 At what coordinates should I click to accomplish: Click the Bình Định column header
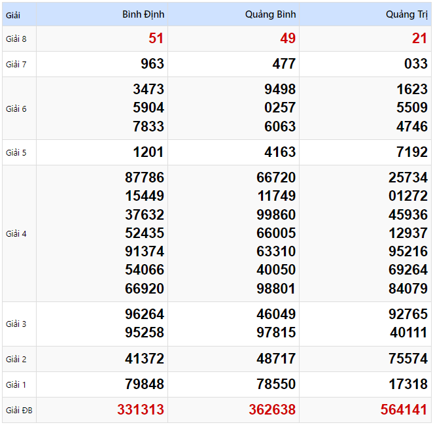click(x=143, y=14)
